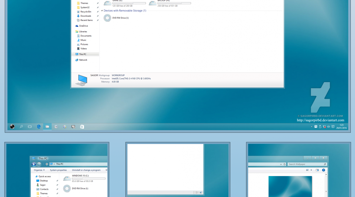Select the teal wallpaper thumbnail

click(x=290, y=187)
